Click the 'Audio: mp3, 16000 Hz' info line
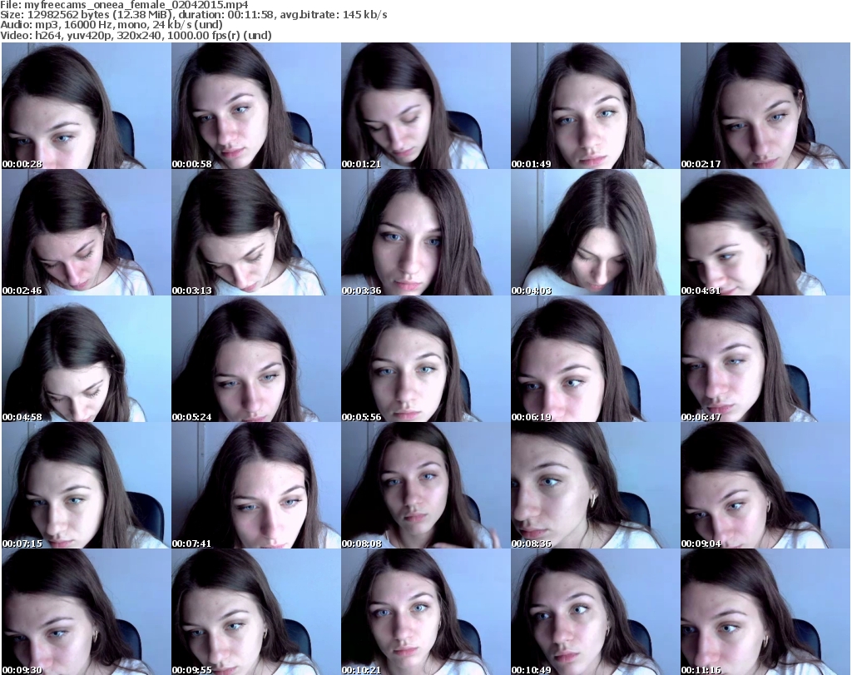The width and height of the screenshot is (852, 675). 111,25
